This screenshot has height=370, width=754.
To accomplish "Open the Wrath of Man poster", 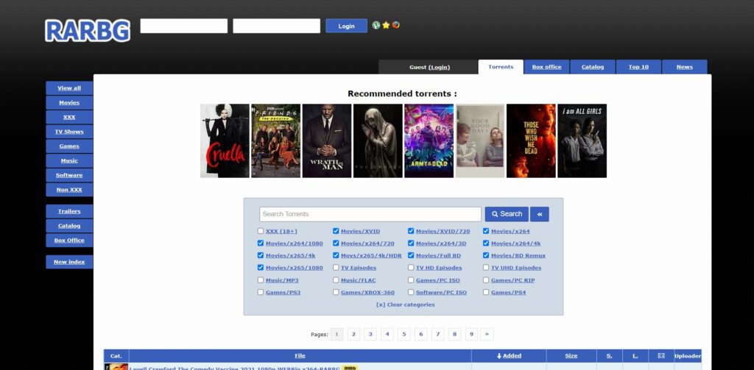I will pos(327,140).
